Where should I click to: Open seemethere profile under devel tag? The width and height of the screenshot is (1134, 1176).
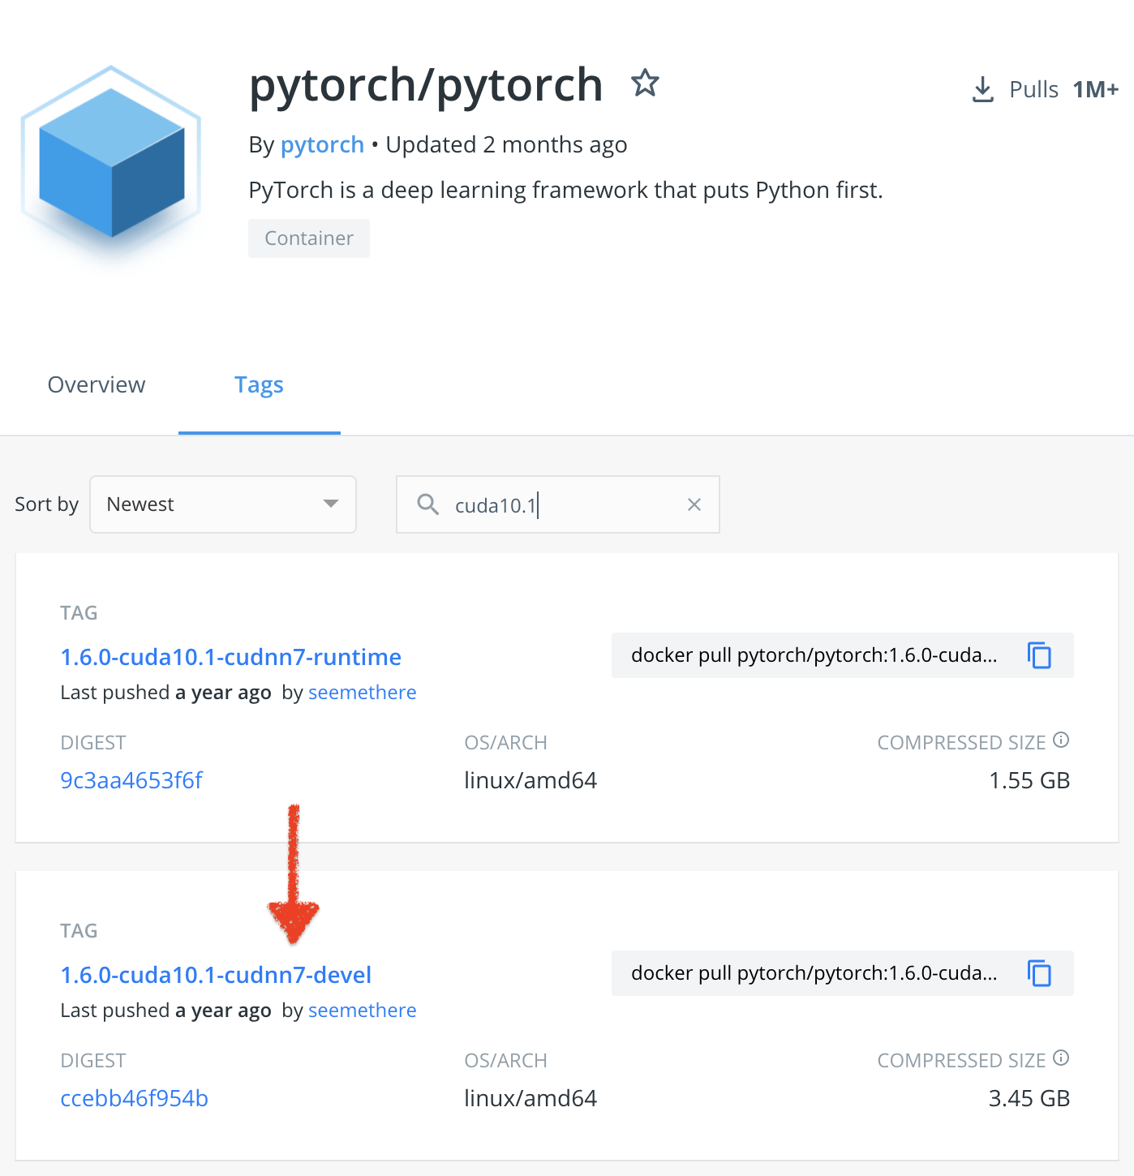[363, 1011]
